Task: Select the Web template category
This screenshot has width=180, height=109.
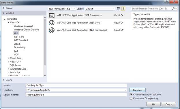Action: (16, 33)
